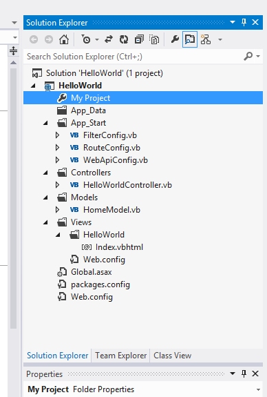Open Properties window position menu
Screen dimensions: 267x397
click(233, 374)
